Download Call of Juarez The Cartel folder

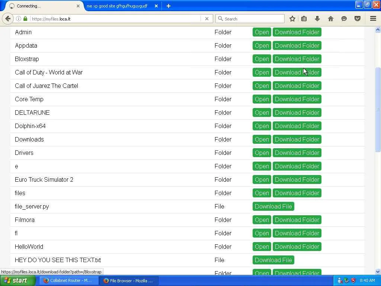(297, 86)
